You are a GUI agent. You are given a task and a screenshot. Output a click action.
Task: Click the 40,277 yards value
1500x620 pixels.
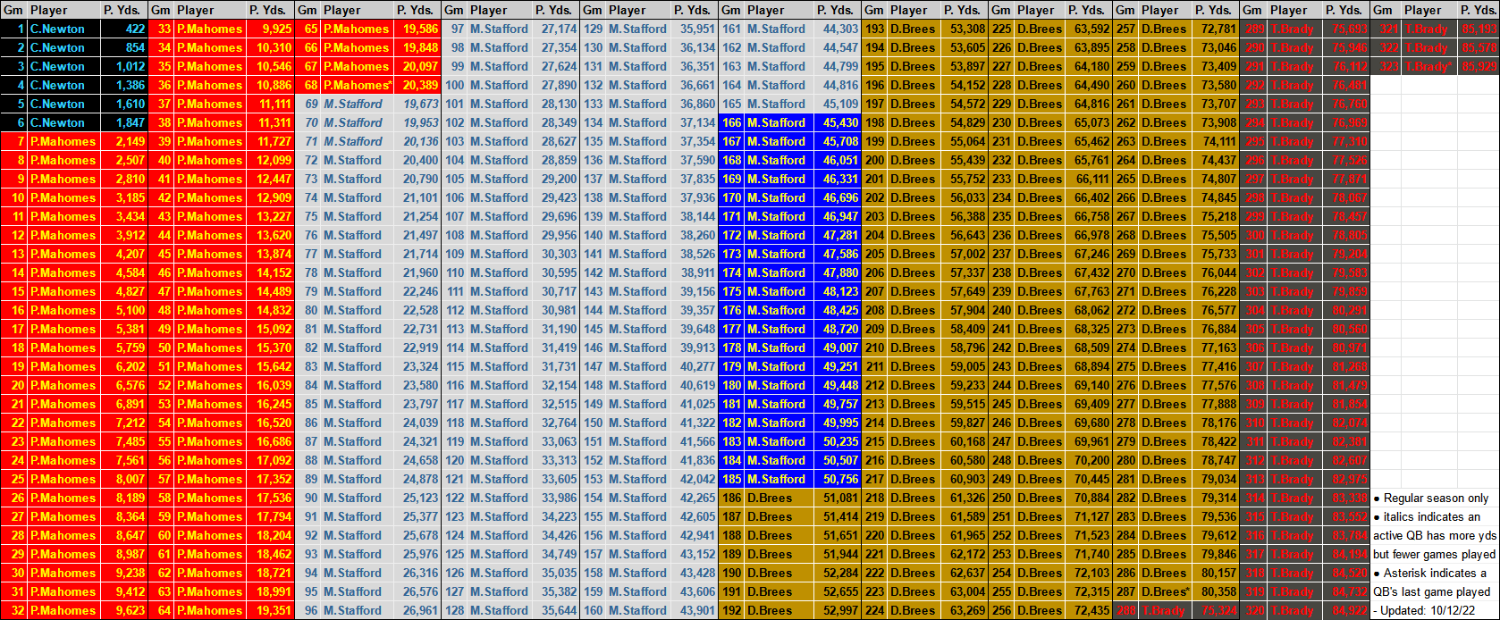pos(694,366)
